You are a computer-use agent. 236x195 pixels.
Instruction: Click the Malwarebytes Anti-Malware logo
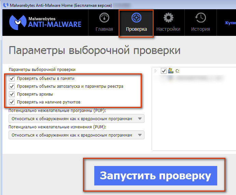tap(45, 23)
